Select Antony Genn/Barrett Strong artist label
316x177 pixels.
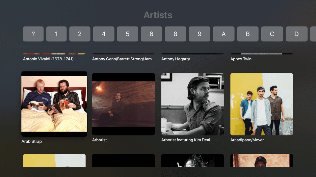tap(123, 59)
